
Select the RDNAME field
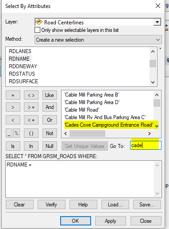(19, 59)
